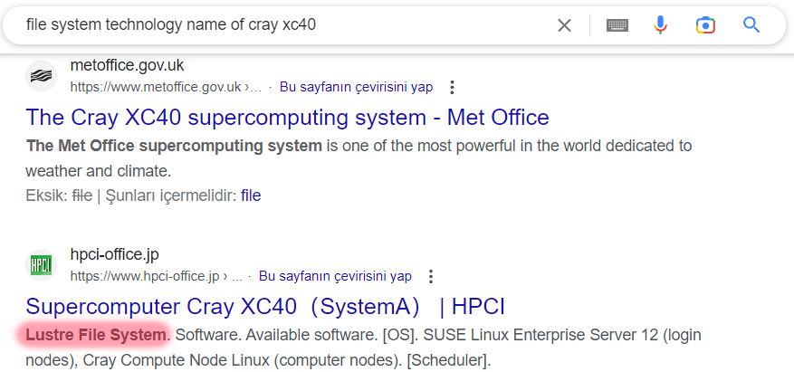Translate the Met Office page link

pos(356,88)
